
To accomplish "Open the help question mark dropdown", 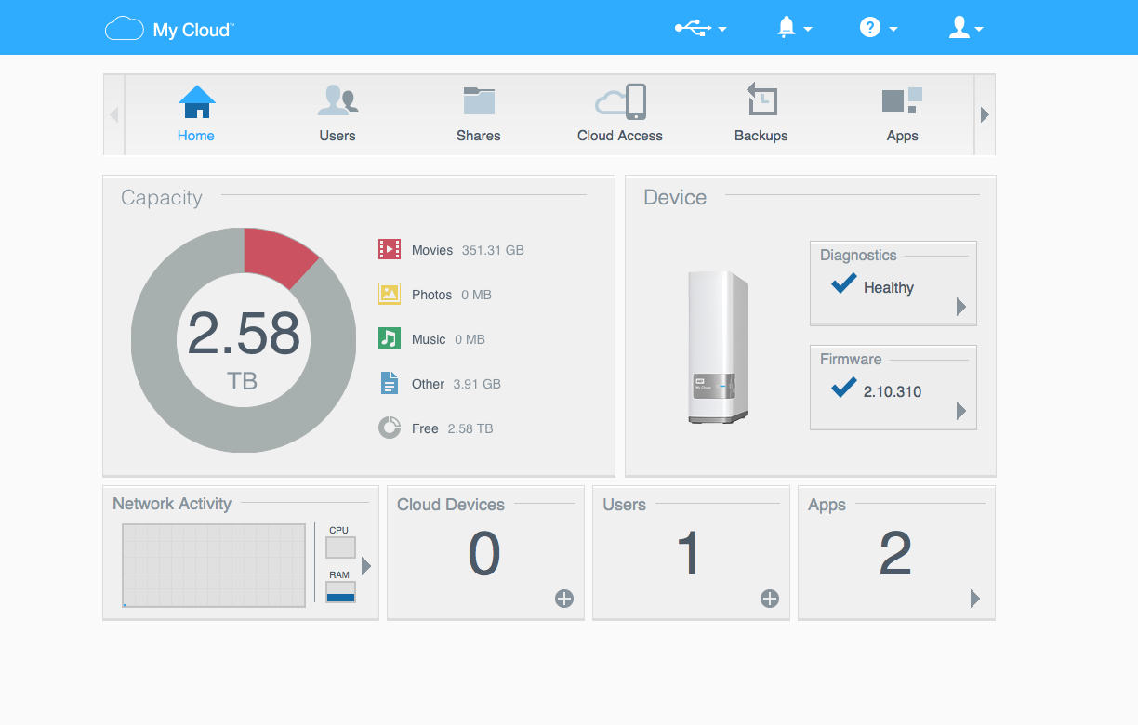I will tap(879, 28).
